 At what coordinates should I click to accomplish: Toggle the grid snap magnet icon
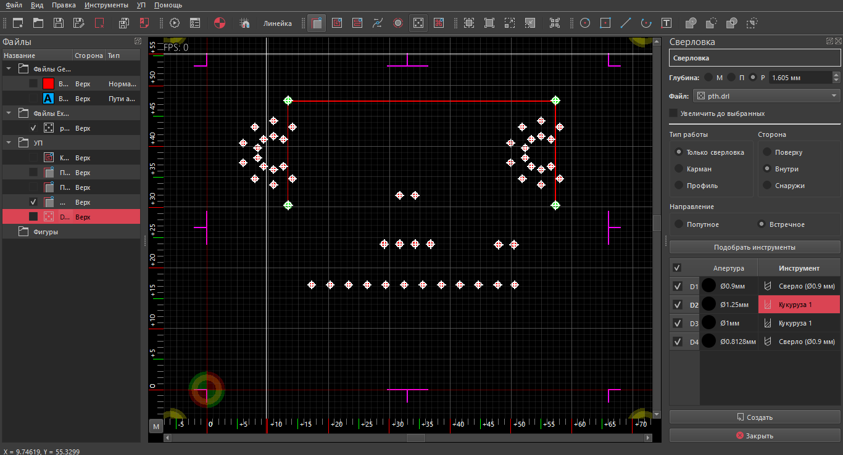coord(244,23)
